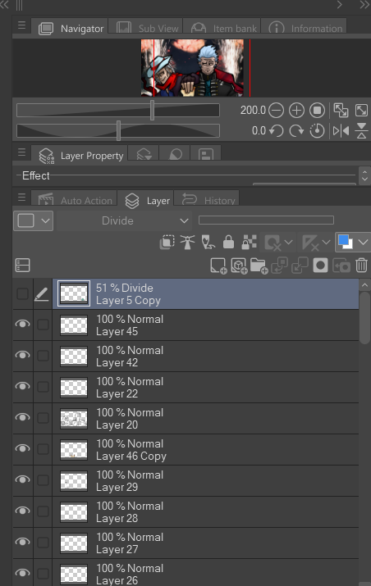371x586 pixels.
Task: Expand the ruler display range arrow
Action: click(326, 242)
